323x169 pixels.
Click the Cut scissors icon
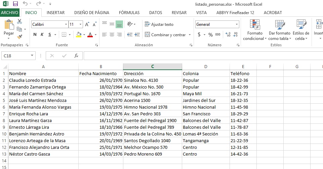pyautogui.click(x=19, y=22)
